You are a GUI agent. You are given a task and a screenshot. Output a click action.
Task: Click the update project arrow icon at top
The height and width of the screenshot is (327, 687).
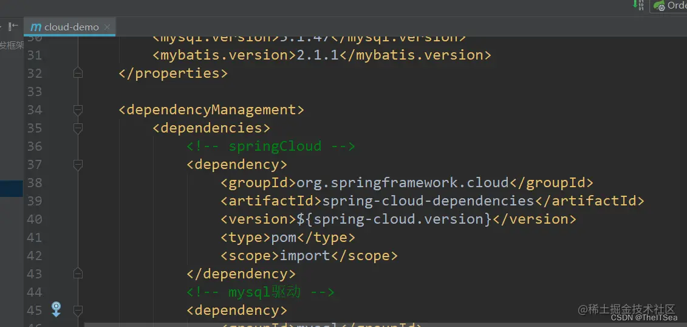[x=638, y=5]
